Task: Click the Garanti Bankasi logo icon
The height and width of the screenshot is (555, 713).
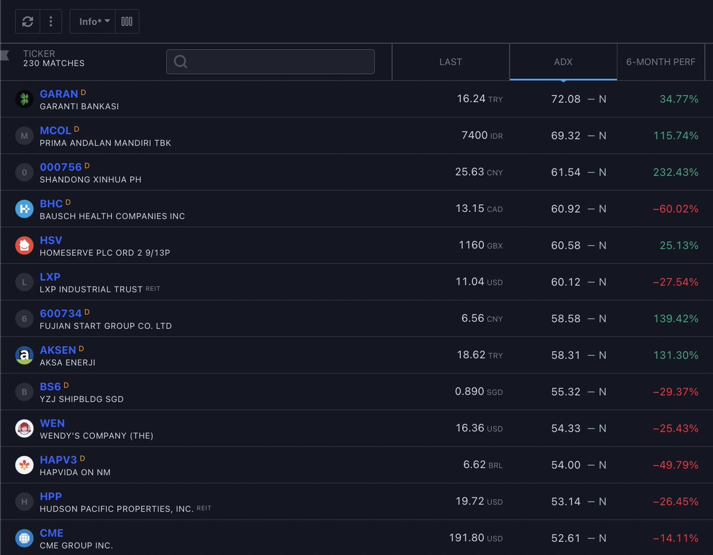Action: (24, 99)
